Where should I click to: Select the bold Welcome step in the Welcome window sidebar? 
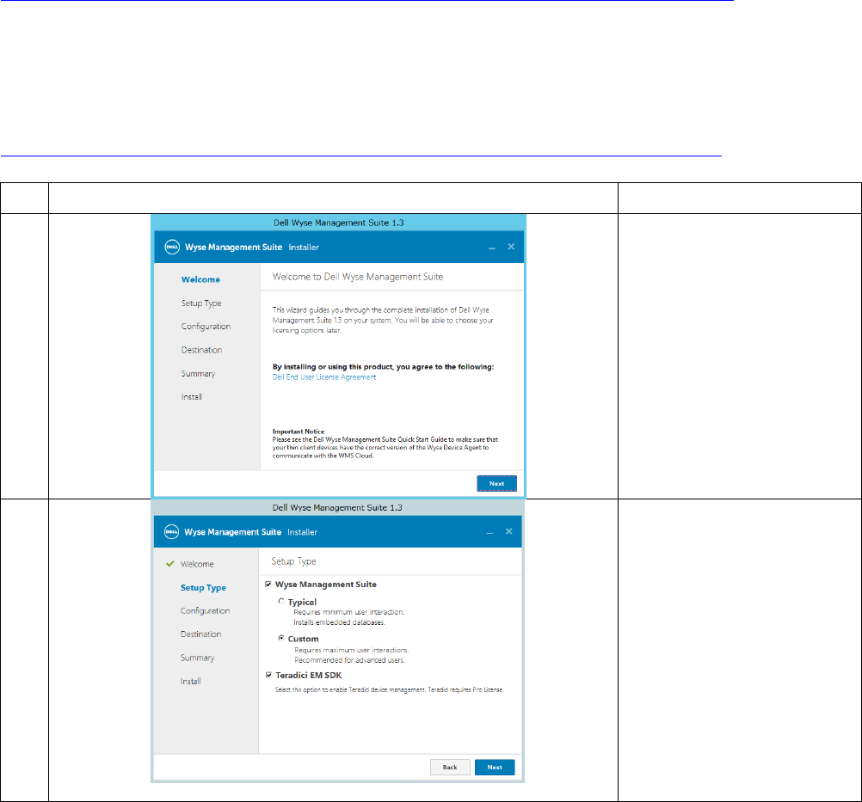[200, 279]
